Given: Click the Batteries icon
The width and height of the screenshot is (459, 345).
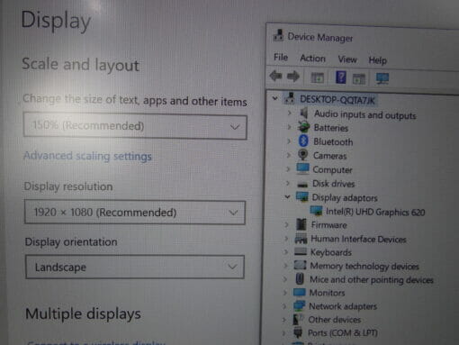Looking at the screenshot, I should [303, 127].
